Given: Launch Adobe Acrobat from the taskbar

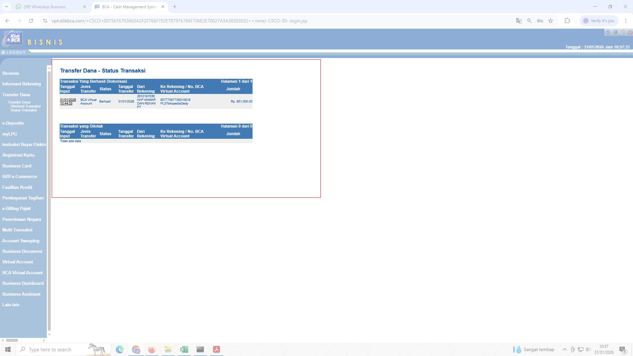Looking at the screenshot, I should tap(216, 349).
